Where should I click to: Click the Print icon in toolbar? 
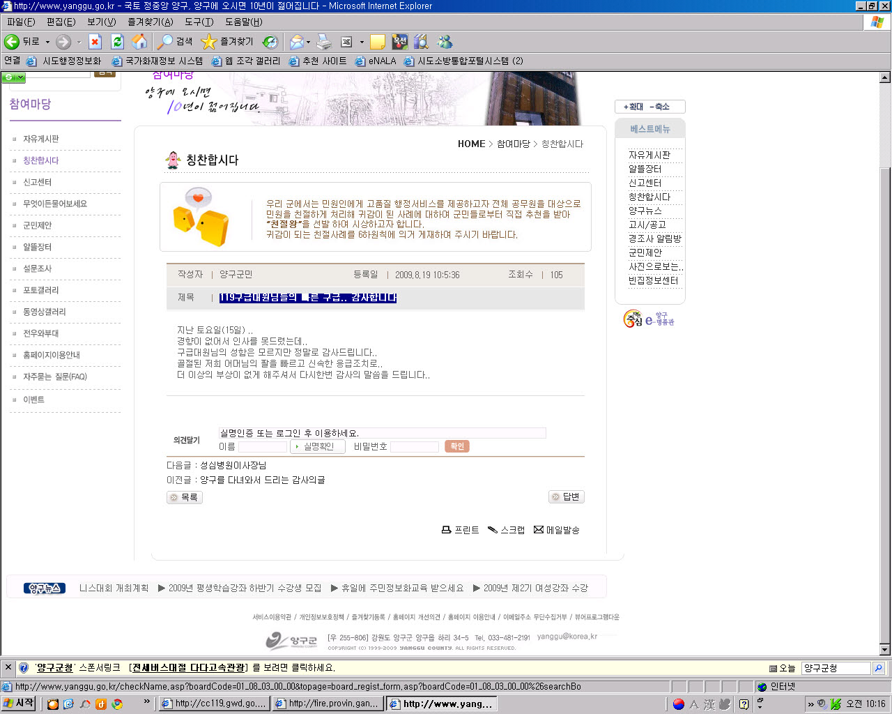[x=324, y=42]
